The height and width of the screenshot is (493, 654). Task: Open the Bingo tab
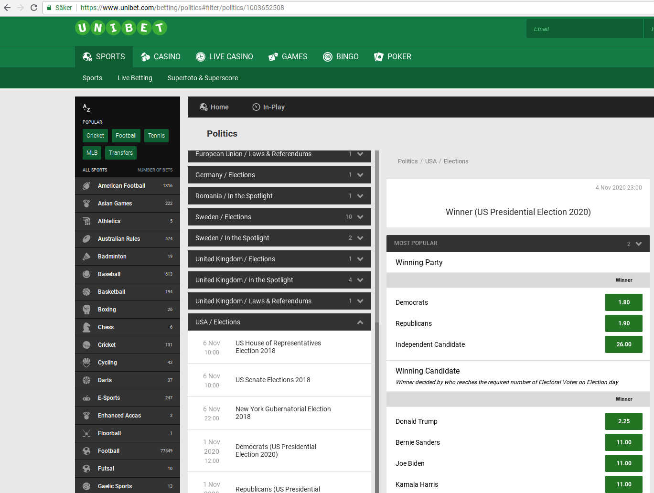(x=341, y=57)
